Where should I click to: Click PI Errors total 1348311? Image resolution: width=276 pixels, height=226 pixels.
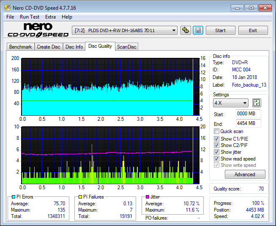(56, 216)
